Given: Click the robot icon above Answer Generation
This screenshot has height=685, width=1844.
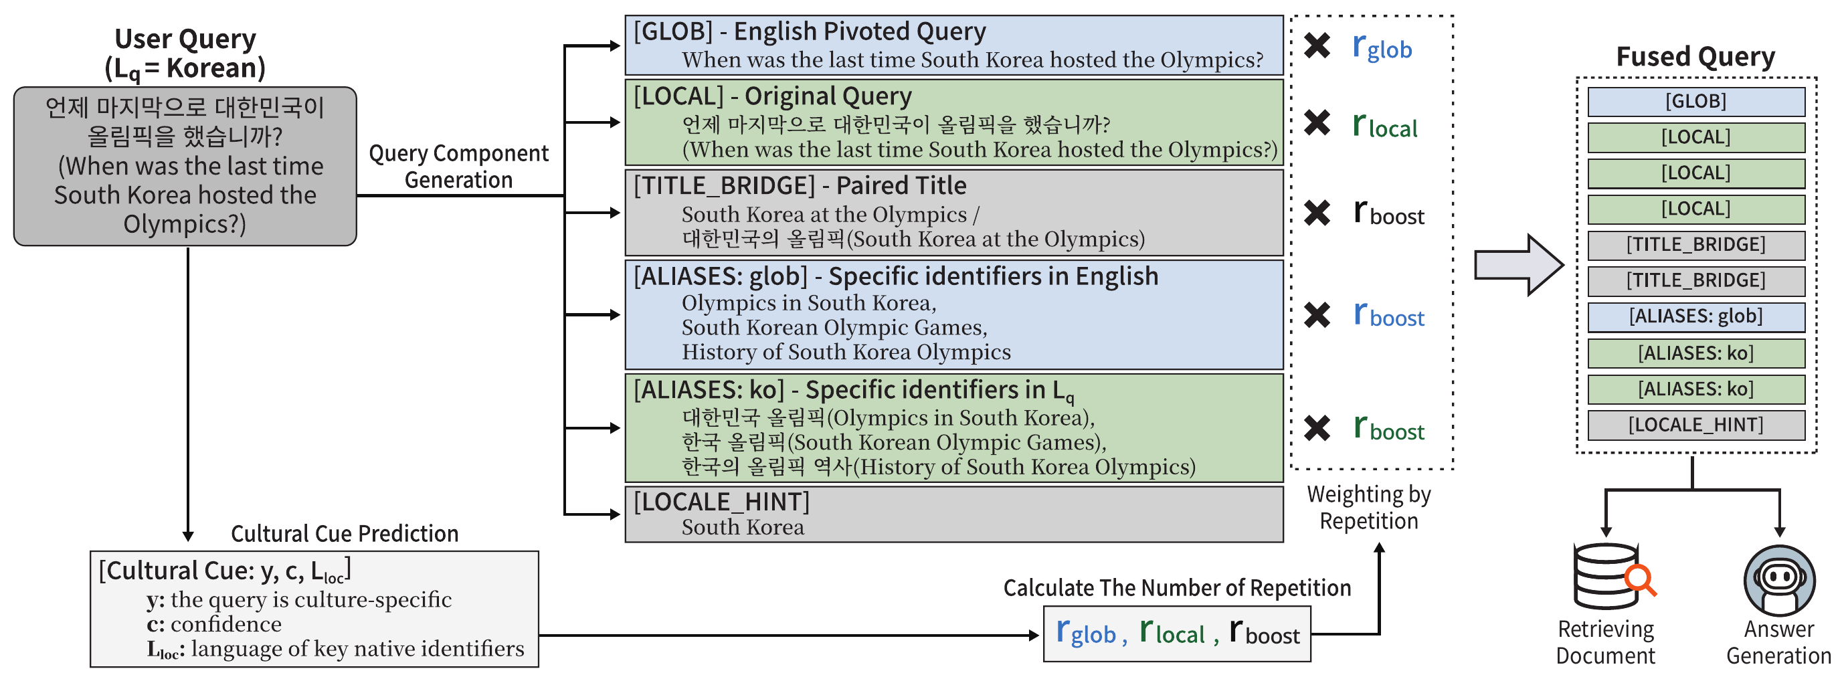Looking at the screenshot, I should click(x=1779, y=580).
